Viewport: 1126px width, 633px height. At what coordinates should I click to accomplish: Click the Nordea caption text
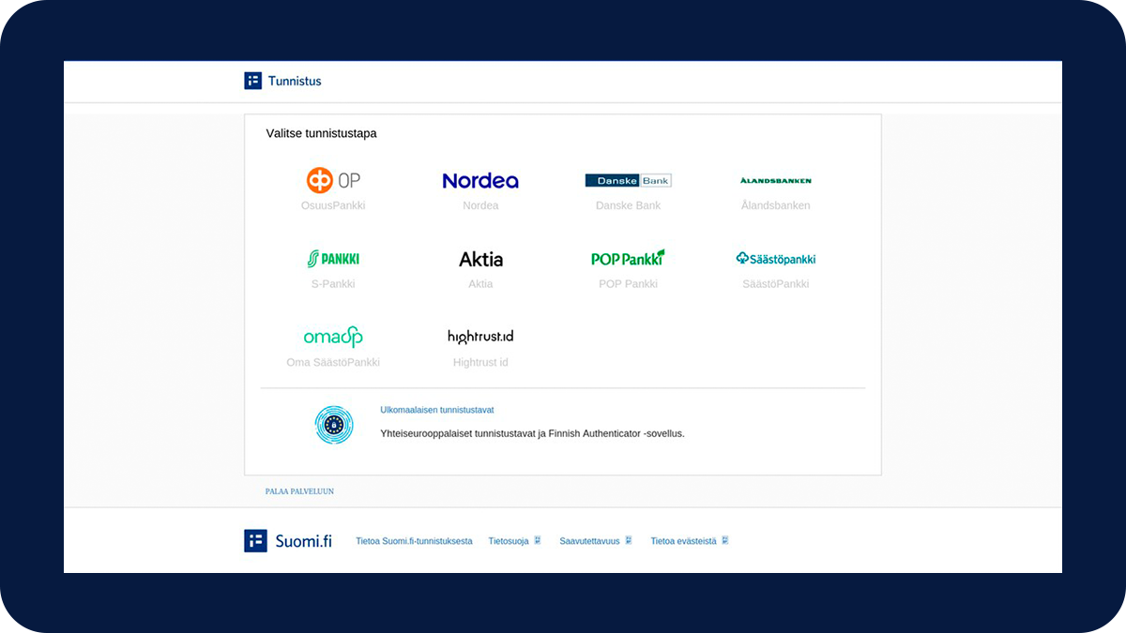point(480,205)
